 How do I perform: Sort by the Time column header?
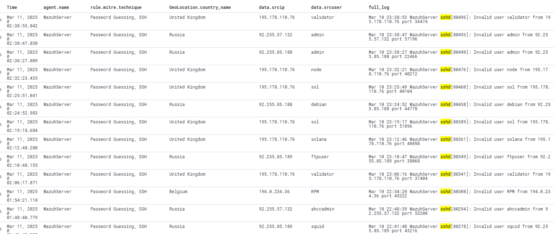tap(12, 7)
